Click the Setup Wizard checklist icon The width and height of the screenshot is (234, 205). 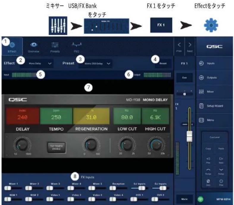pos(201,106)
